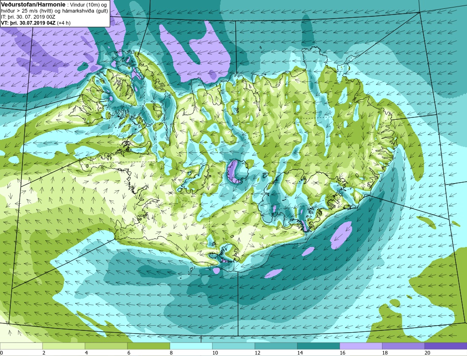Click the legend scale label "14"

click(300, 353)
